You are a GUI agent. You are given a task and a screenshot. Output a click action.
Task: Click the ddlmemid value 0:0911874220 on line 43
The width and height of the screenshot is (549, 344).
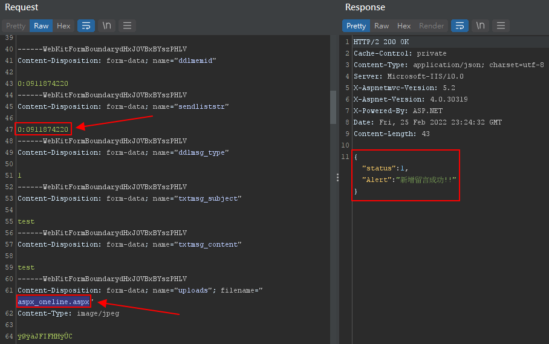[x=43, y=83]
